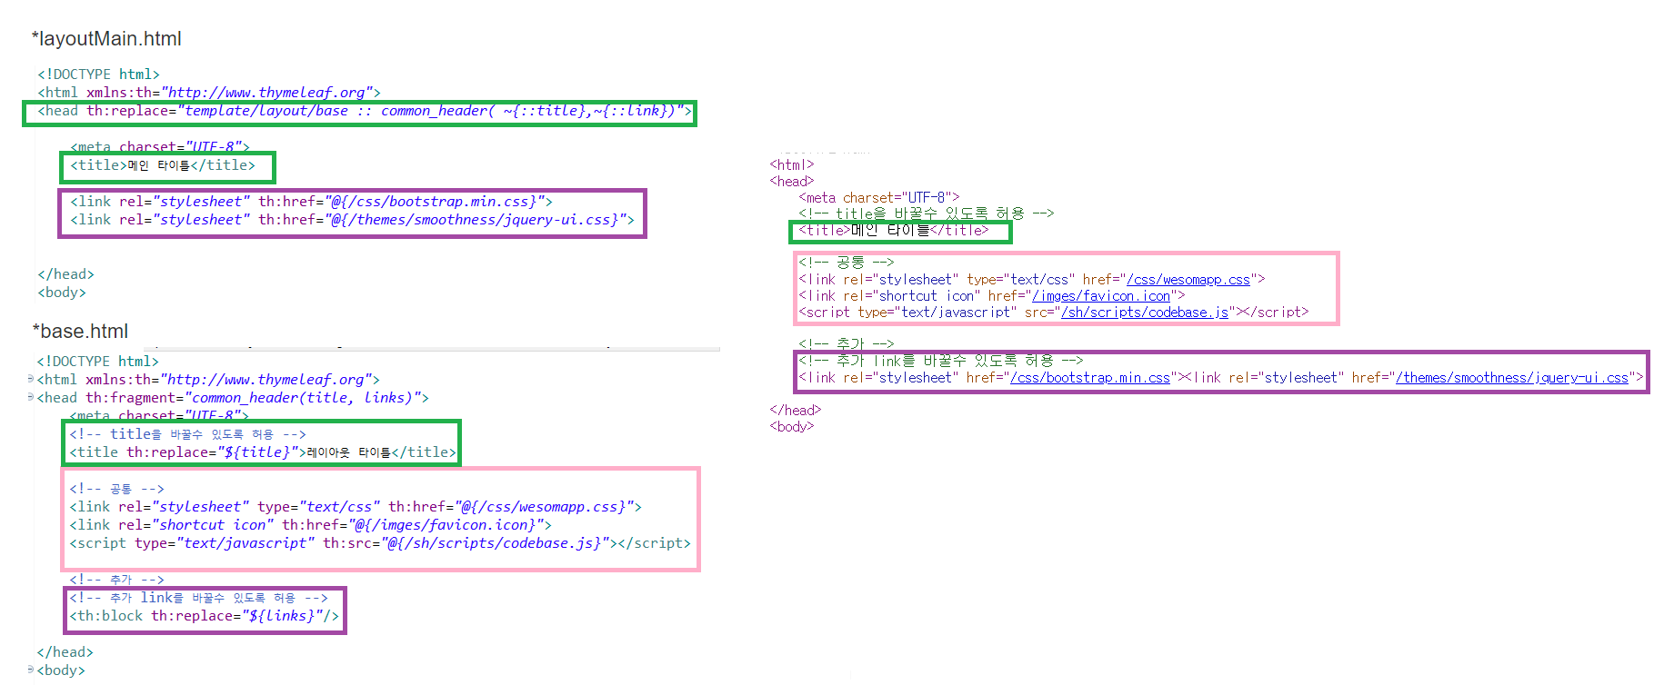
Task: Click the shortcut icon th:href favicon line in base.html
Action: (x=310, y=525)
